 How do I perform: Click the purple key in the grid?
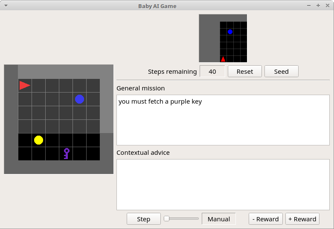tap(66, 154)
